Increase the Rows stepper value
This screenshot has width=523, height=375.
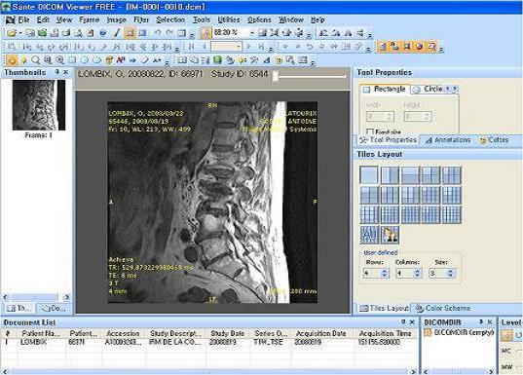[x=385, y=271]
